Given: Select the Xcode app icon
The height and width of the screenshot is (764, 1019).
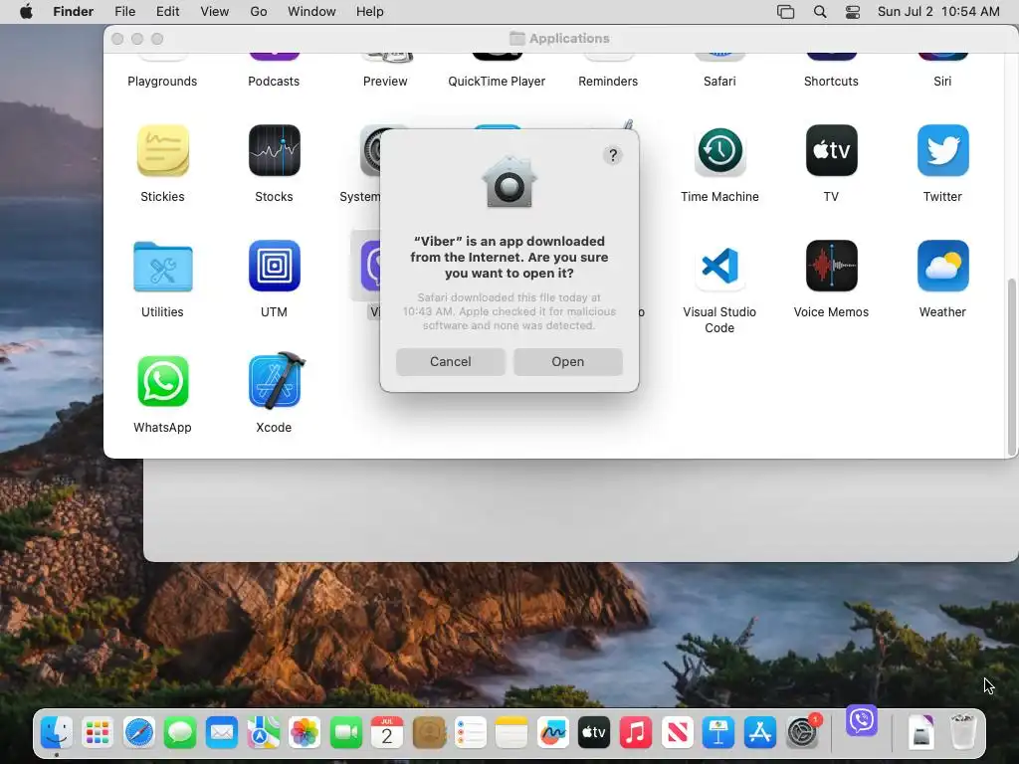Looking at the screenshot, I should [x=276, y=381].
